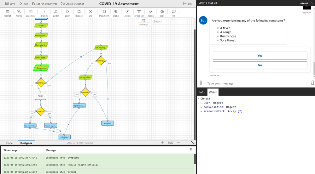315x174 pixels.
Task: Select the Travel node
Action: click(x=41, y=25)
